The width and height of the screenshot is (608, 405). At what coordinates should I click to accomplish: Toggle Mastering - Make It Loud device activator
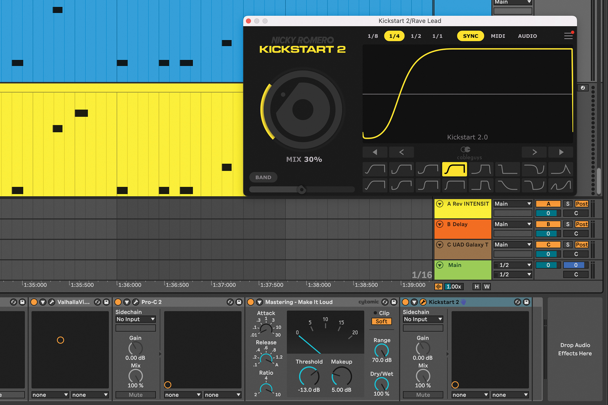[x=251, y=302]
